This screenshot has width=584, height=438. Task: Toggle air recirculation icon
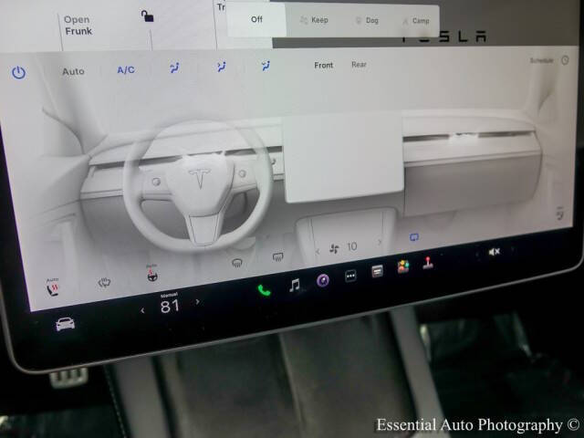coord(413,237)
